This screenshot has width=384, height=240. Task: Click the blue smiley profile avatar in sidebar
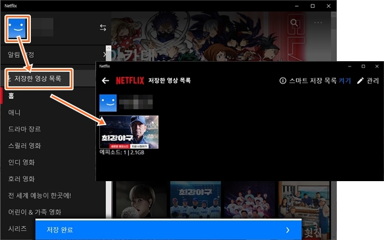[17, 29]
